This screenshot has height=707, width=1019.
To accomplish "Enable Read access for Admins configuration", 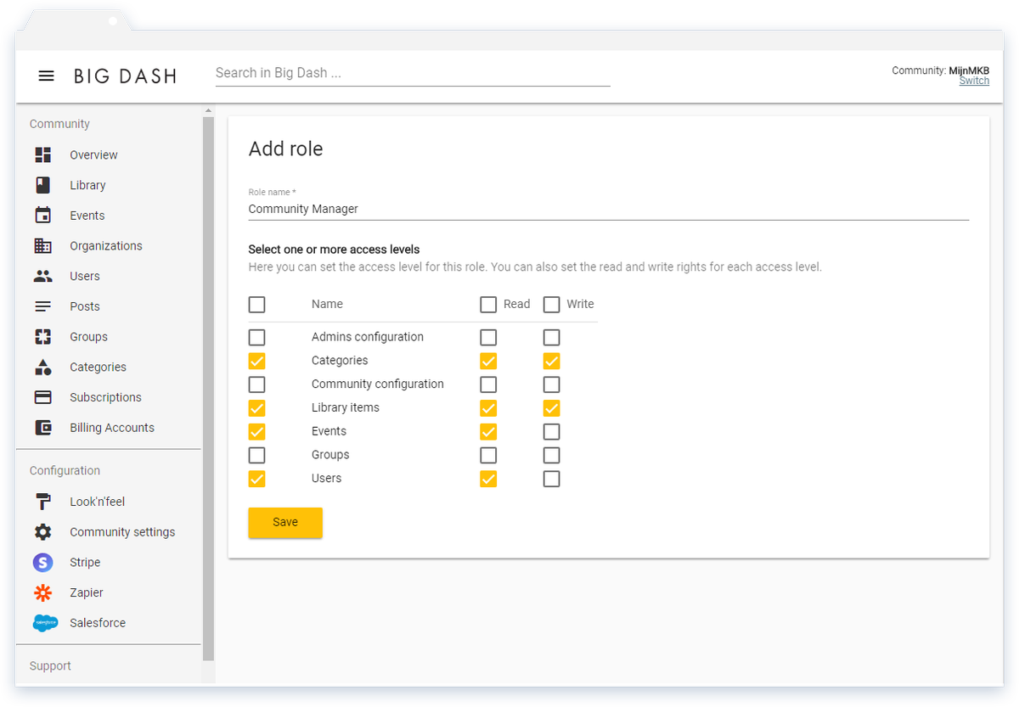I will coord(488,337).
